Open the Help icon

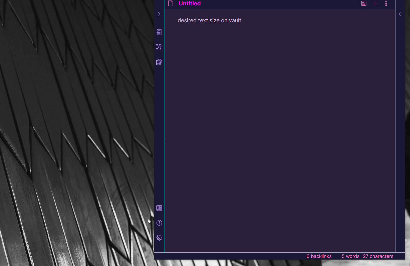point(159,223)
